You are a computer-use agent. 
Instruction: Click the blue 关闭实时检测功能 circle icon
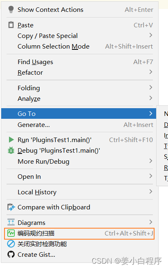click(11, 244)
